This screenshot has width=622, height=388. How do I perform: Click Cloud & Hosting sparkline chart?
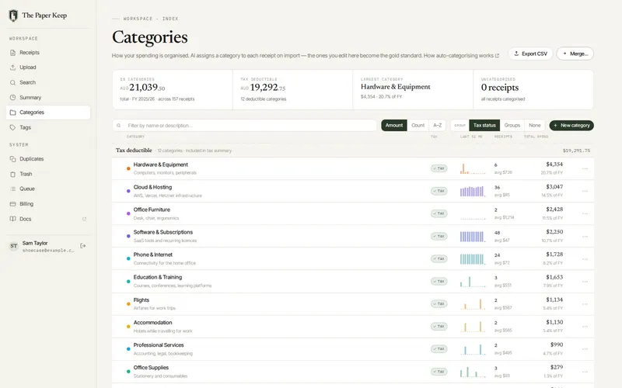pyautogui.click(x=473, y=191)
